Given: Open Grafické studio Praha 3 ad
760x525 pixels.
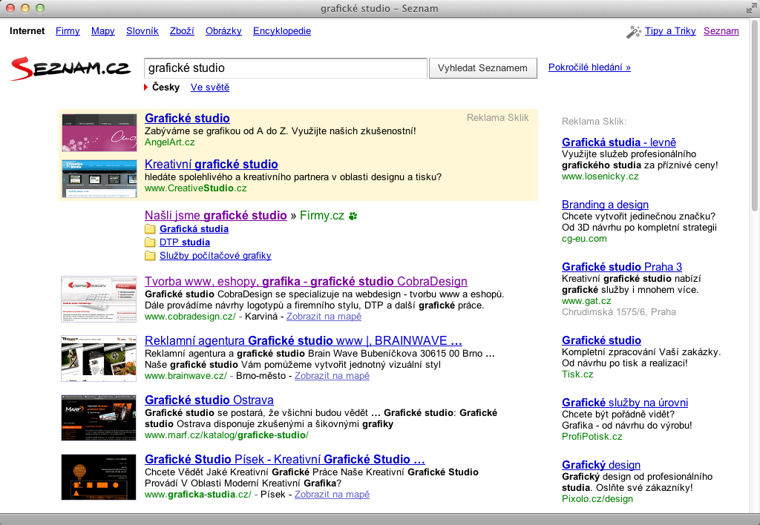Looking at the screenshot, I should 622,267.
